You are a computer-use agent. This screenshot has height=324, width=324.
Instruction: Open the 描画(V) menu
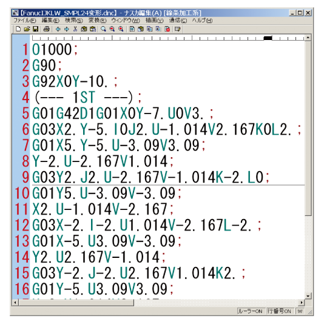coord(154,20)
